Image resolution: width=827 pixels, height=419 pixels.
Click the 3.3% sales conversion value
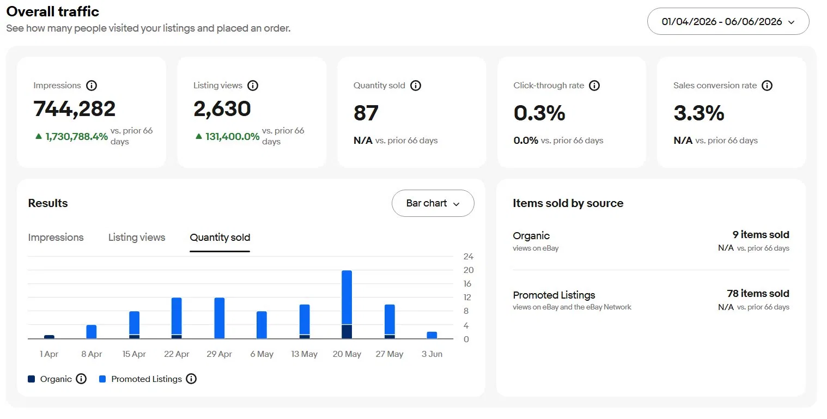pyautogui.click(x=699, y=113)
